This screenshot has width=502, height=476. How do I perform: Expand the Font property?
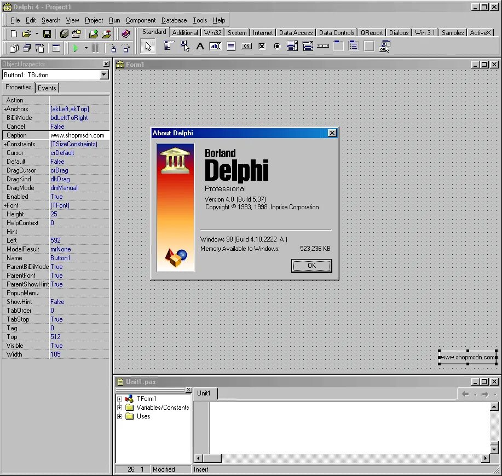coord(5,205)
